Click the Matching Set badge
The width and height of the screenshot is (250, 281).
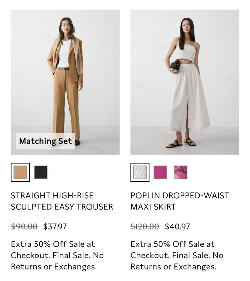46,141
